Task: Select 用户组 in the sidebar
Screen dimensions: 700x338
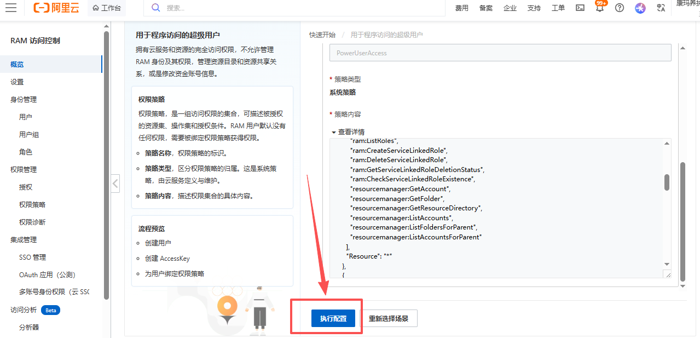Action: click(29, 134)
